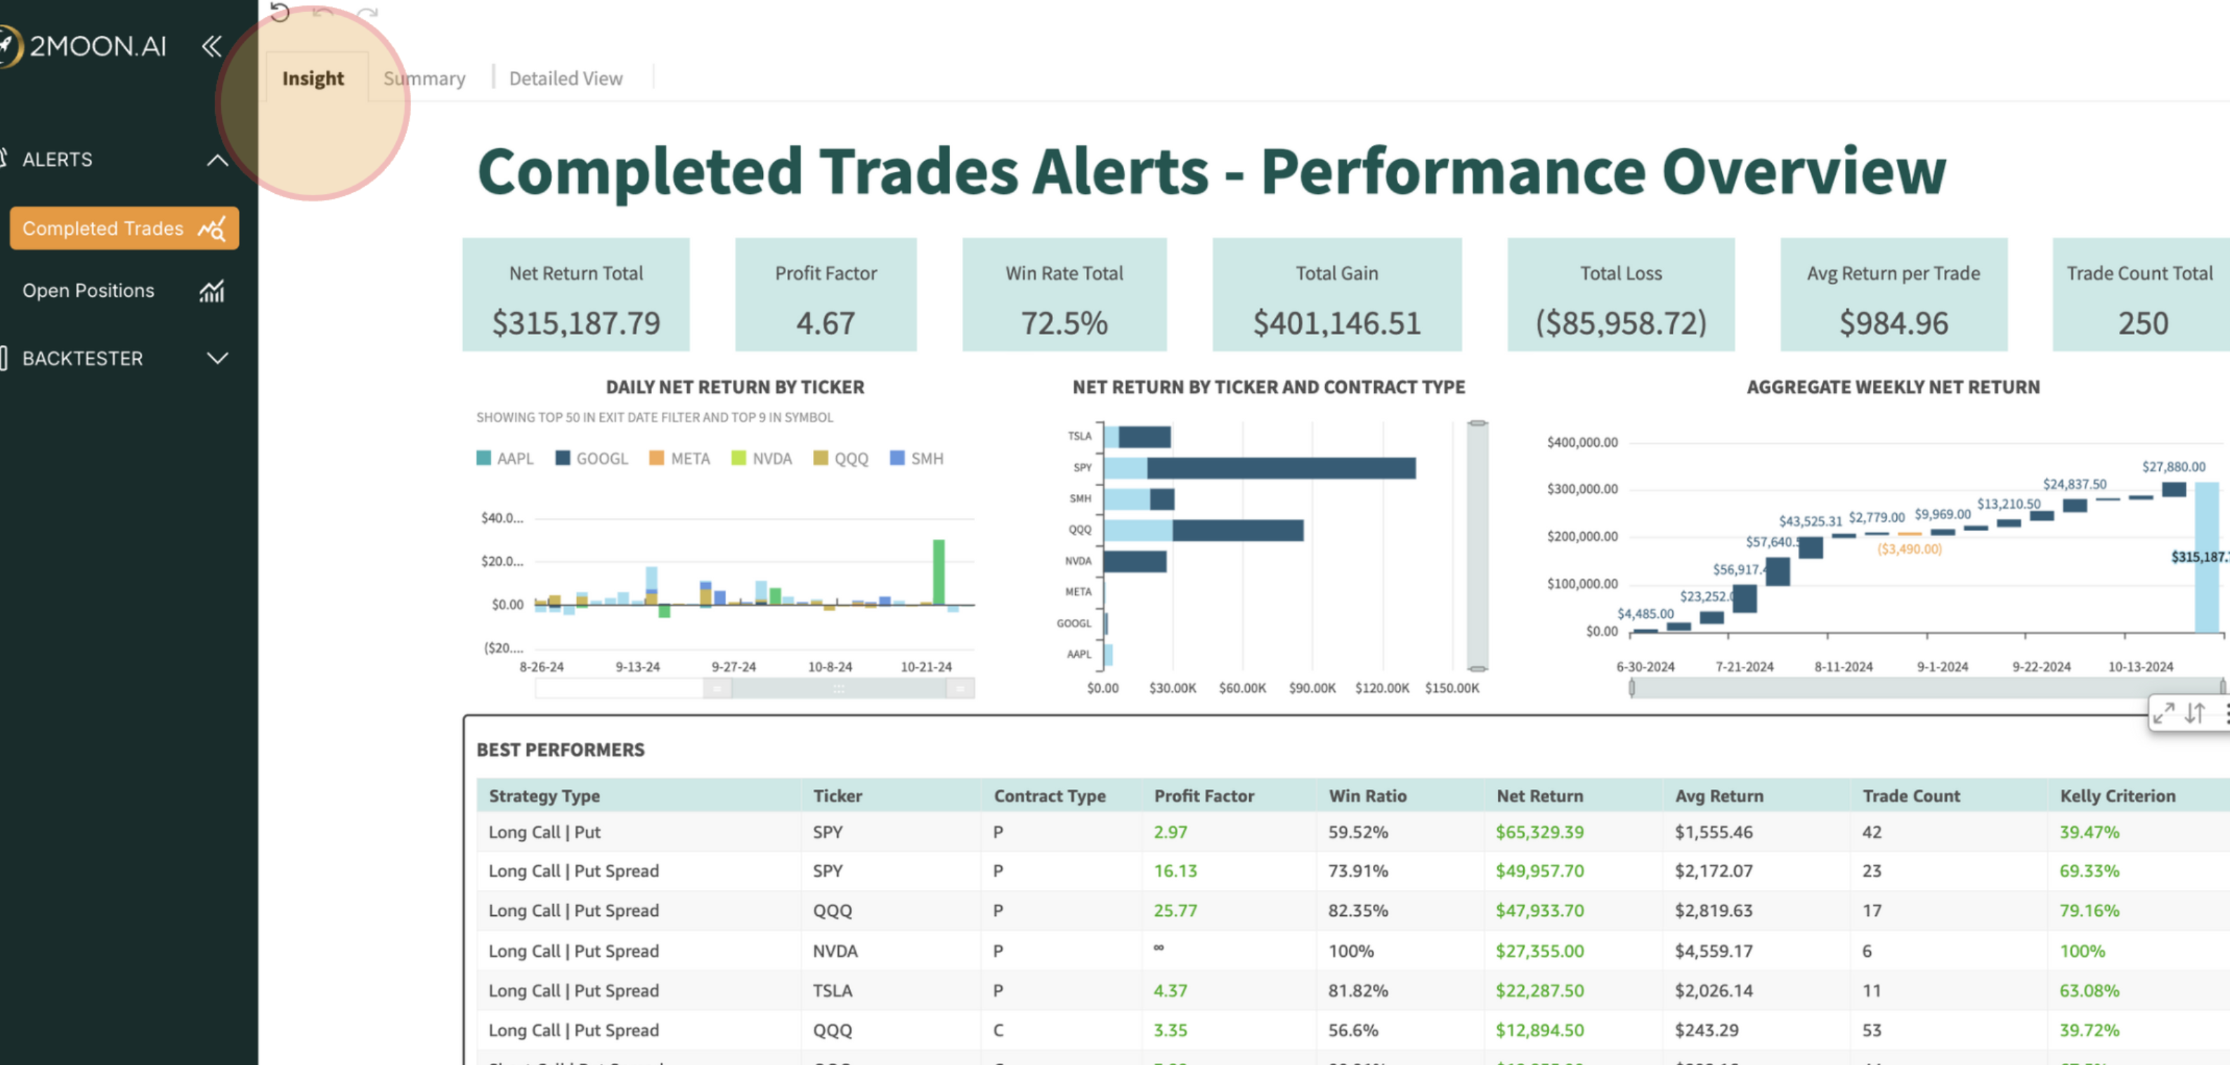
Task: Click the weekly net return range slider
Action: click(1925, 688)
